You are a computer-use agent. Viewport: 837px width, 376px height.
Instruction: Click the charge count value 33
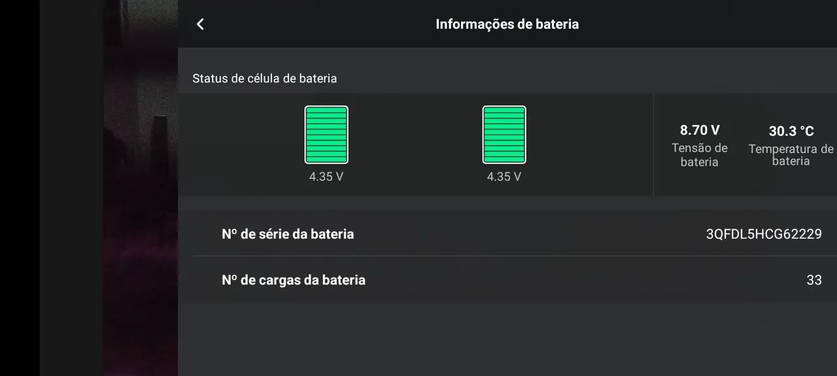click(x=814, y=279)
